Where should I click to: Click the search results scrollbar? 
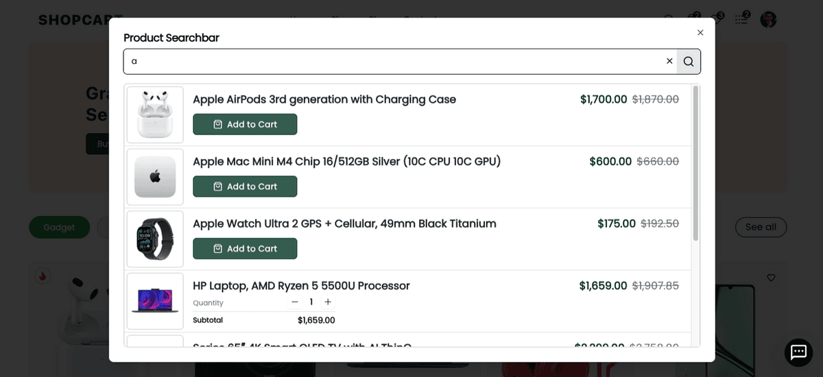(695, 165)
